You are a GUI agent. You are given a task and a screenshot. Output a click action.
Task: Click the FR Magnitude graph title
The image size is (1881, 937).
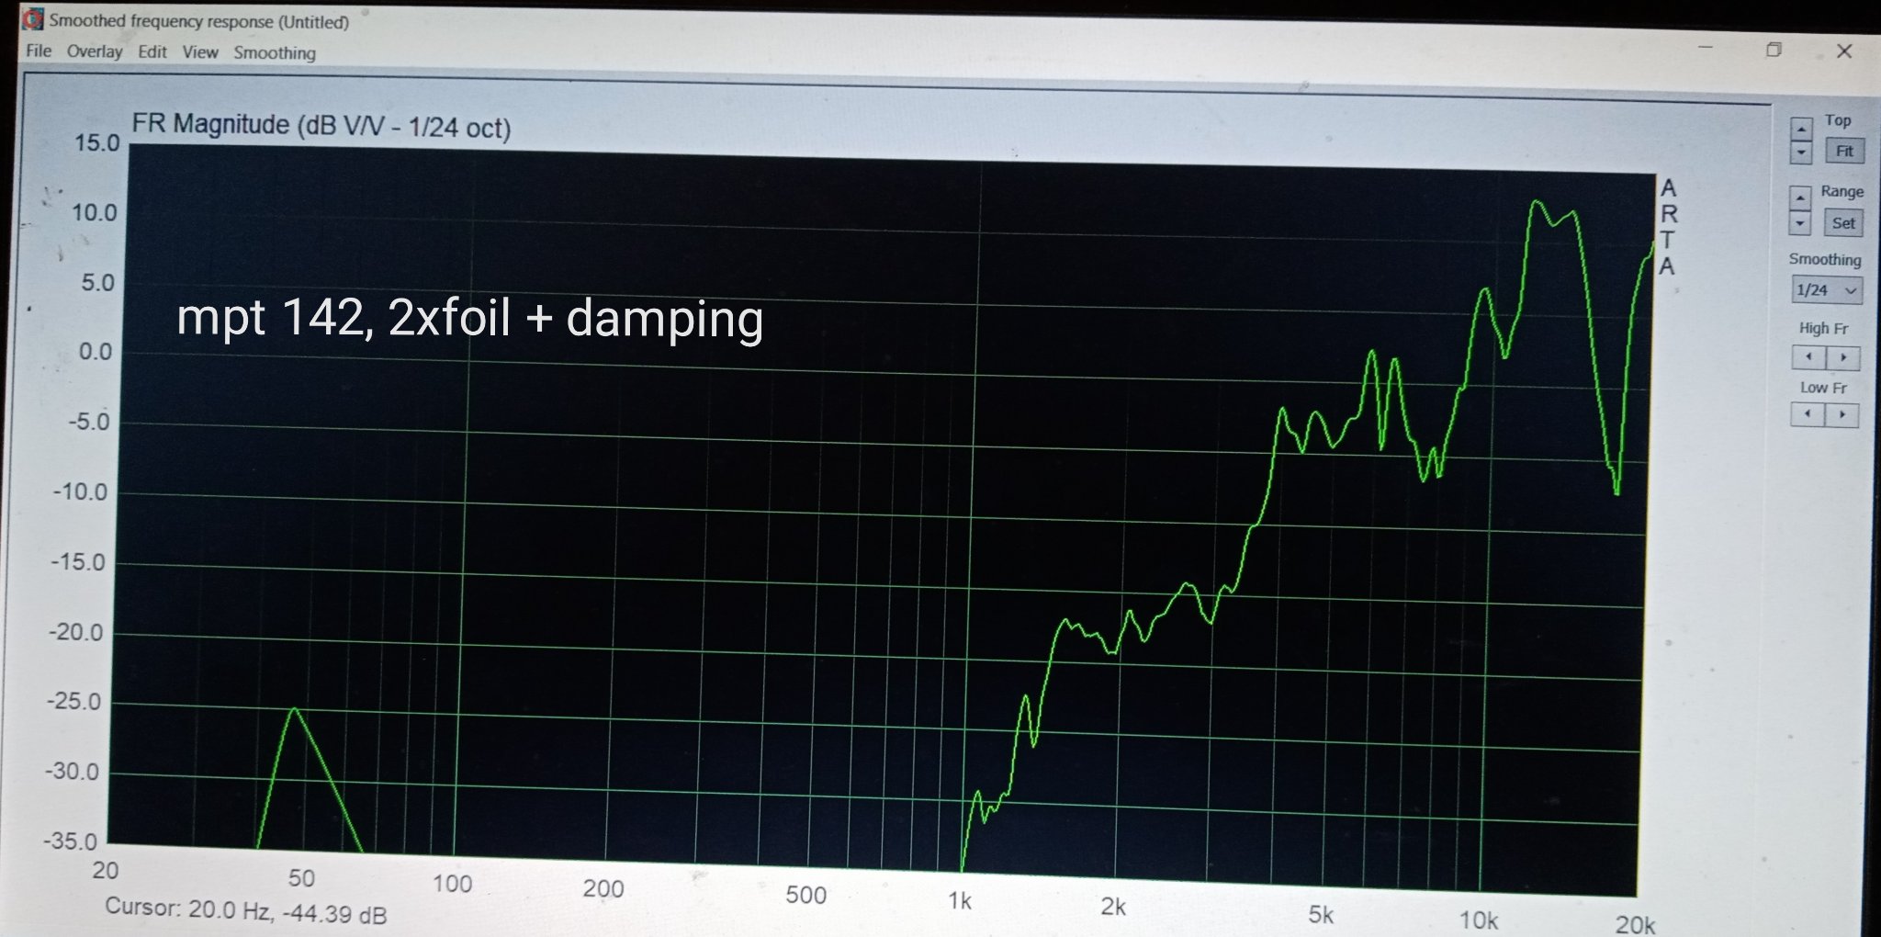point(321,126)
